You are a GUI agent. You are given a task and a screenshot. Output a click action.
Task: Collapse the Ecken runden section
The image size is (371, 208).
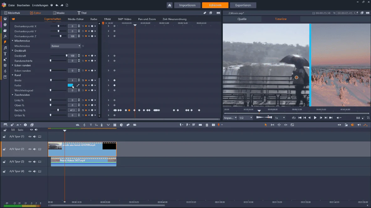pos(13,65)
